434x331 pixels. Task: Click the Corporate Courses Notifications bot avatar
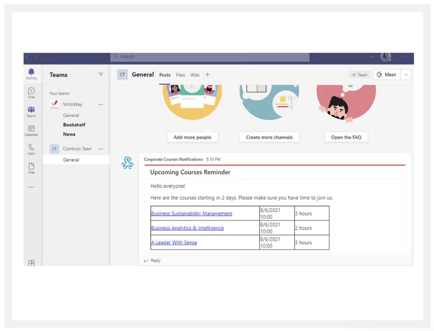pyautogui.click(x=128, y=163)
